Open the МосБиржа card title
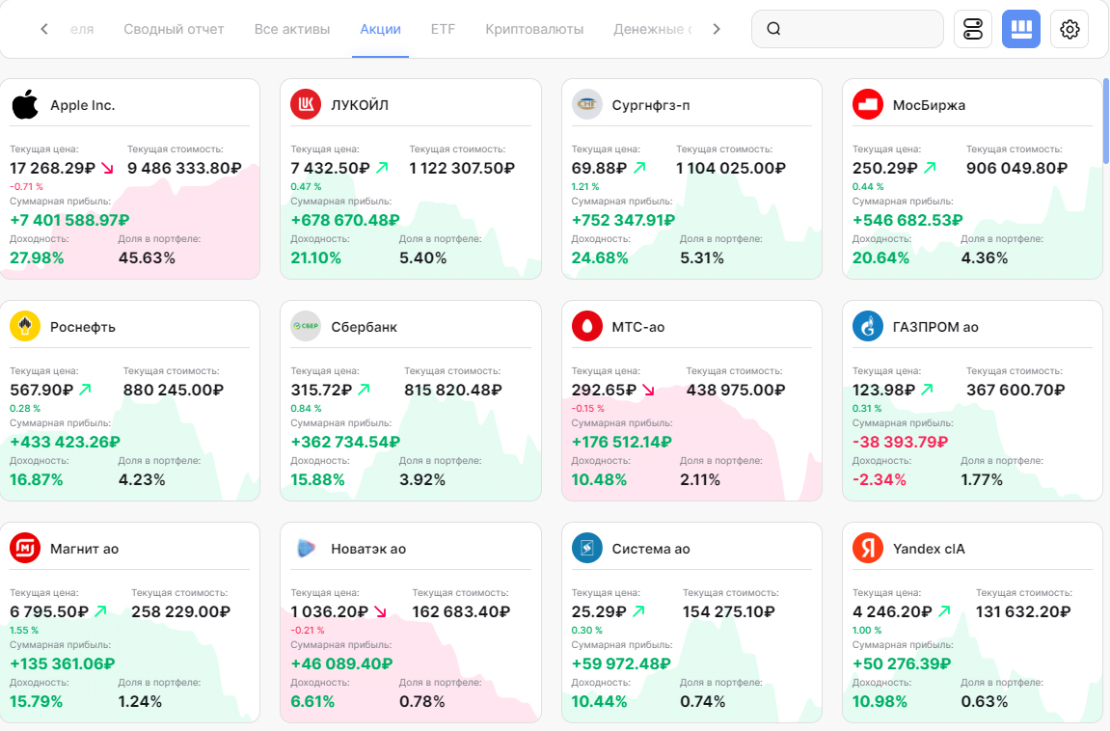This screenshot has height=731, width=1110. pos(929,105)
